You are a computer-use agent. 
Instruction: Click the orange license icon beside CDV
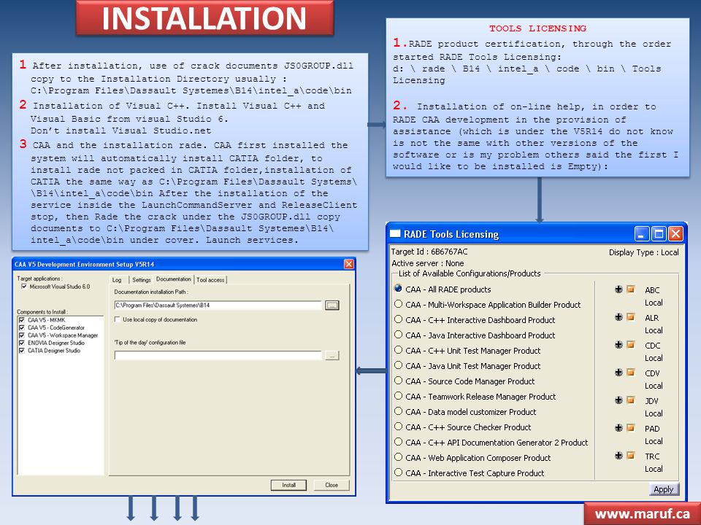coord(631,373)
